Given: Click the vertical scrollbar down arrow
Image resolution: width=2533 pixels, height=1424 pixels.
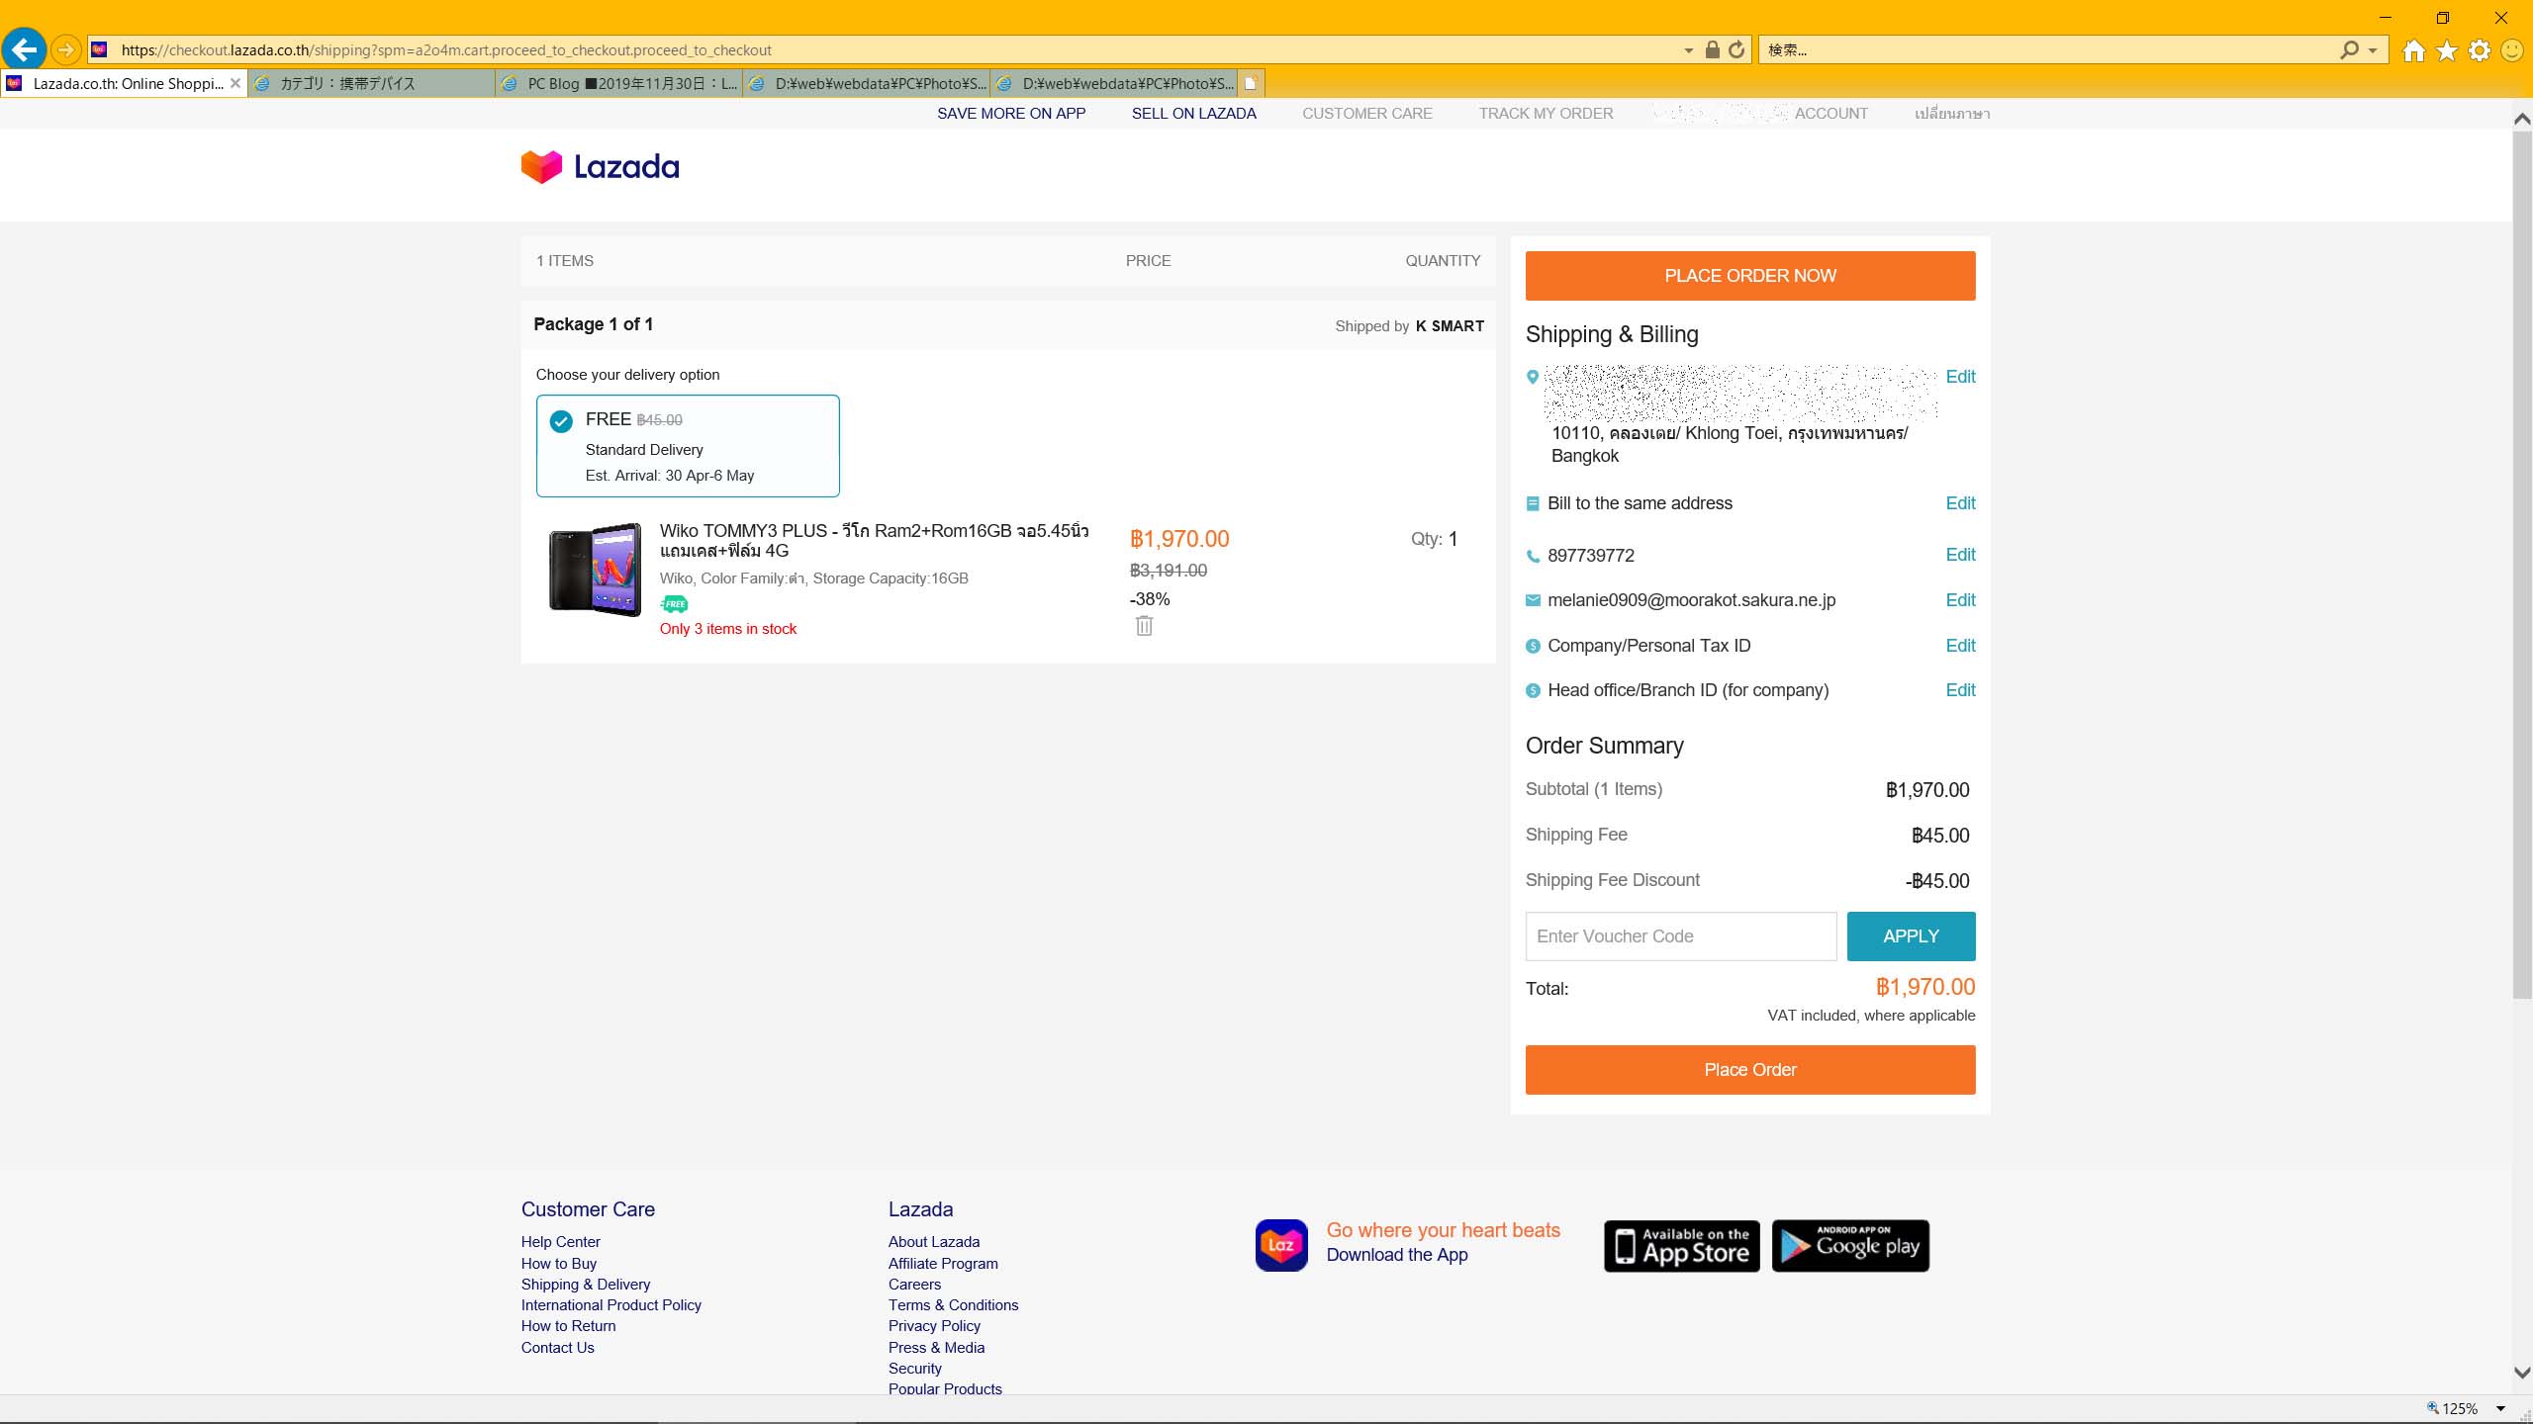Looking at the screenshot, I should click(x=2522, y=1373).
